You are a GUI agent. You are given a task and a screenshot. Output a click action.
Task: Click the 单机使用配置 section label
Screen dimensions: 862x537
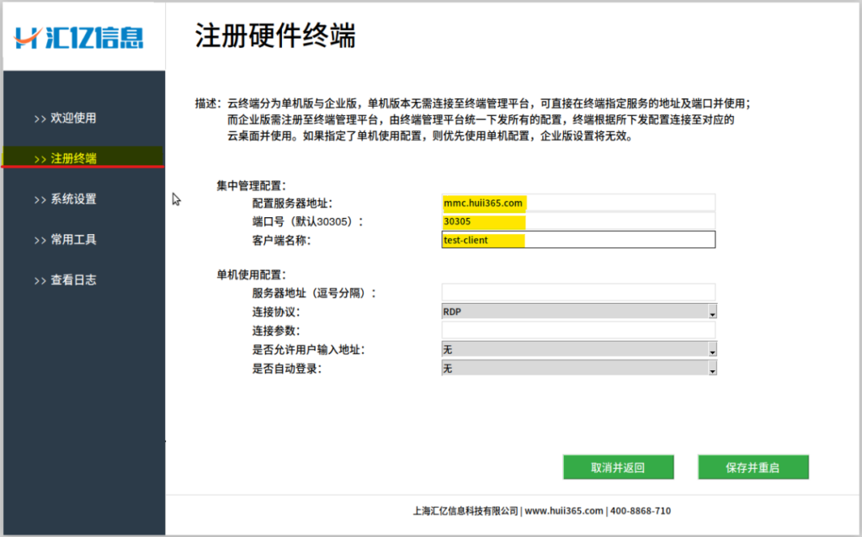point(251,274)
